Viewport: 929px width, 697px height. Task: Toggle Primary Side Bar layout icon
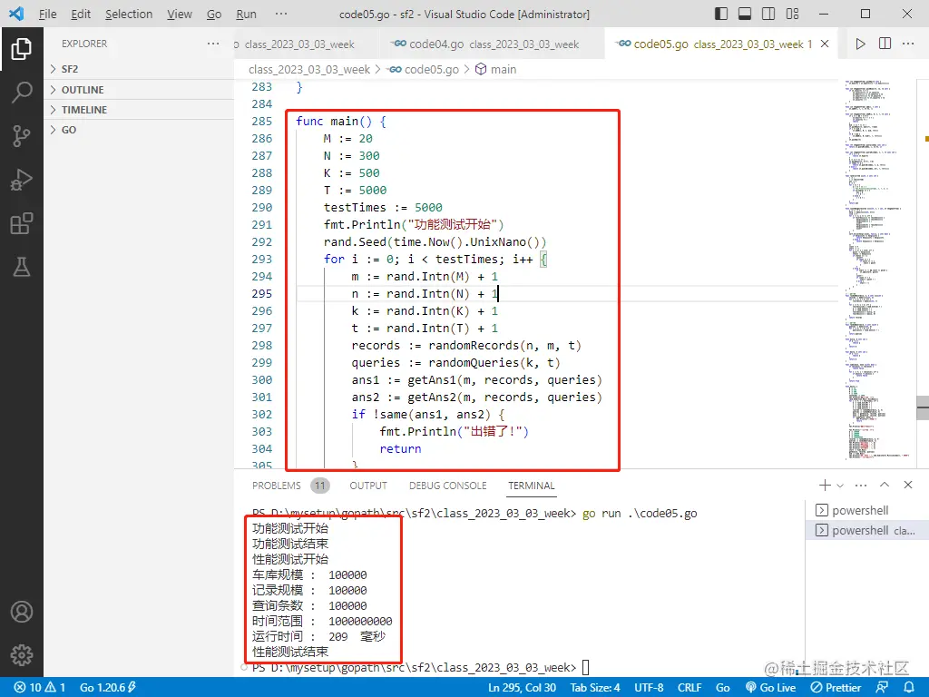(721, 14)
